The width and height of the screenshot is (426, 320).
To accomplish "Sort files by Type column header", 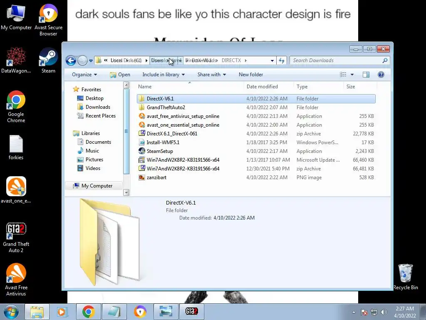I will click(x=319, y=87).
